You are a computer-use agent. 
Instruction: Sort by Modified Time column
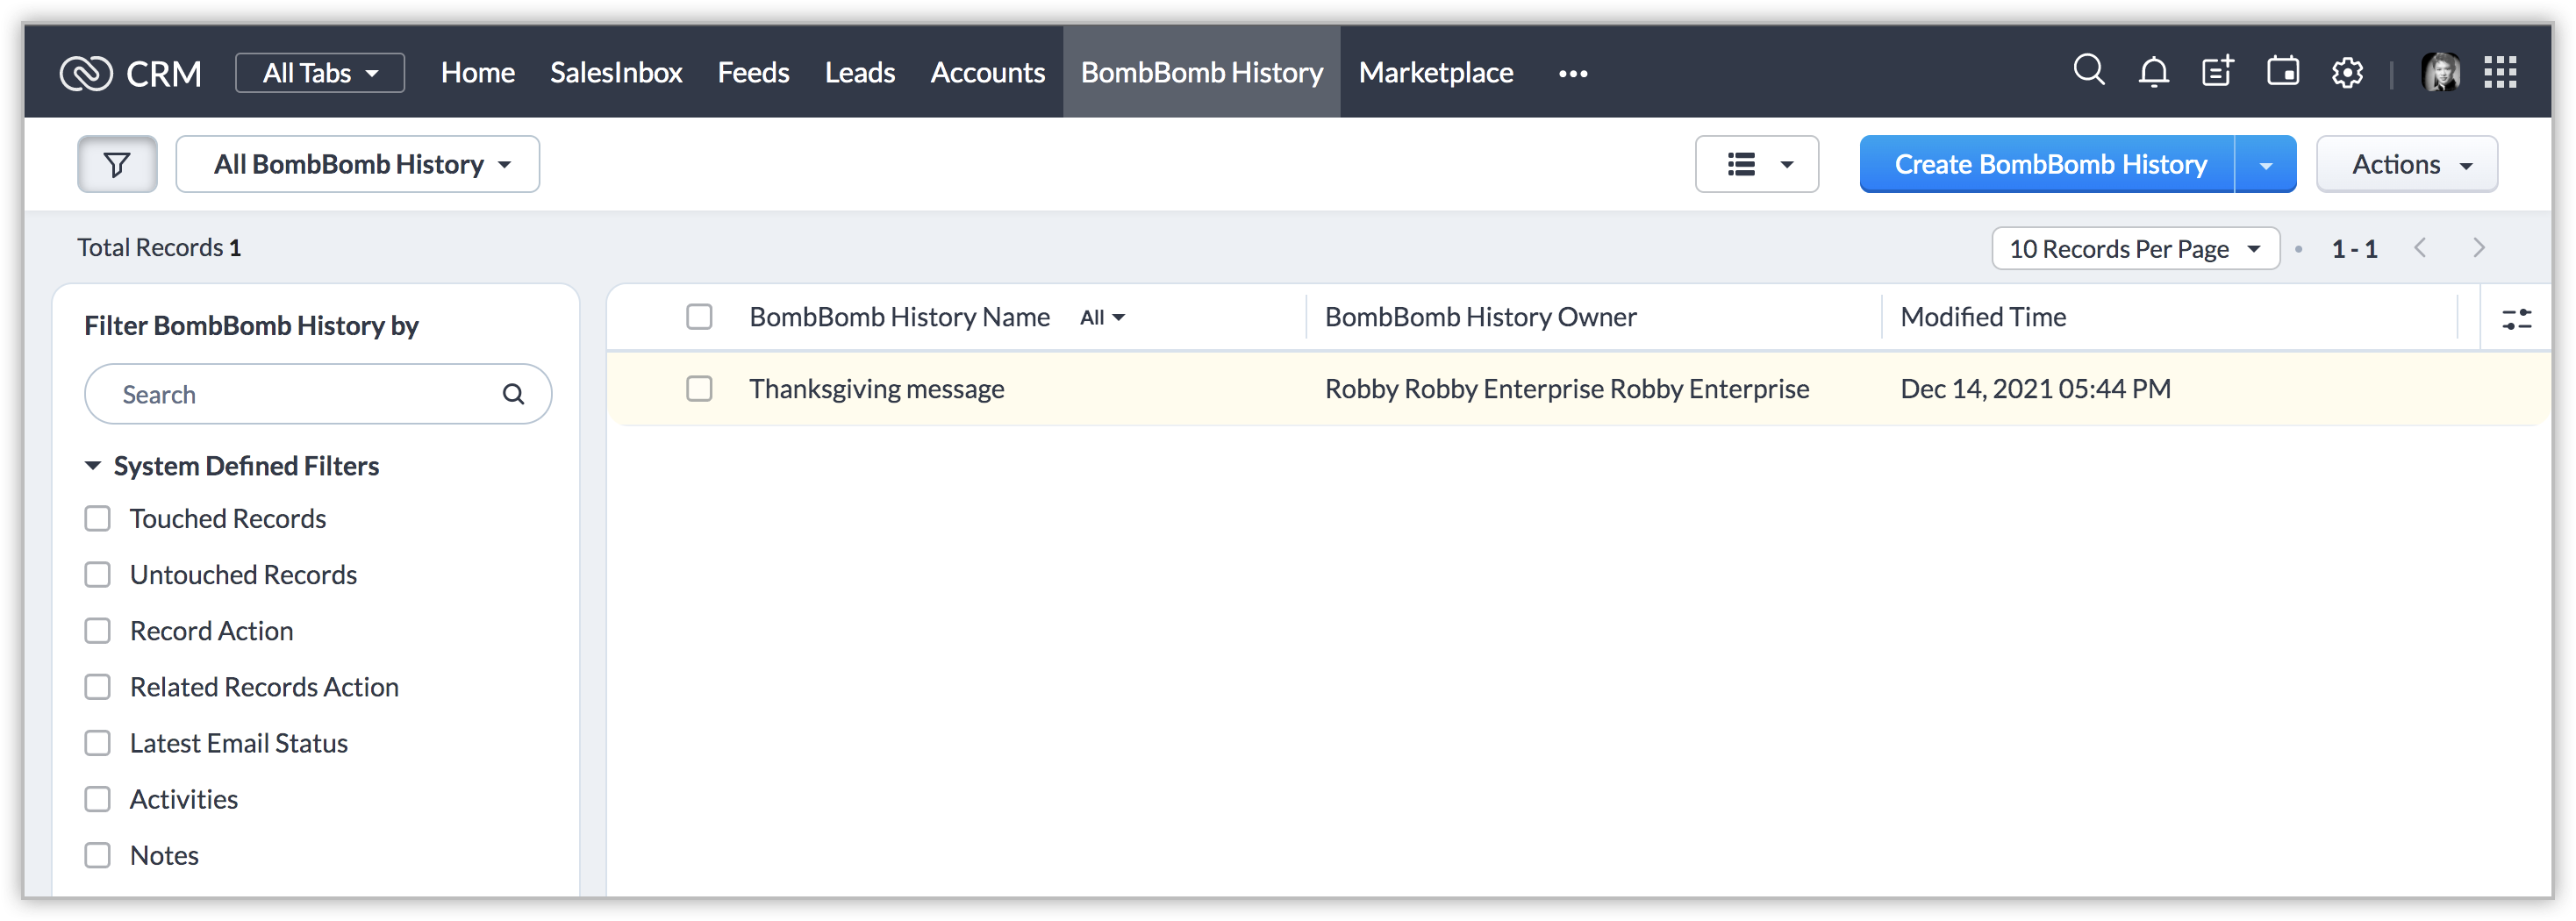click(x=1983, y=317)
